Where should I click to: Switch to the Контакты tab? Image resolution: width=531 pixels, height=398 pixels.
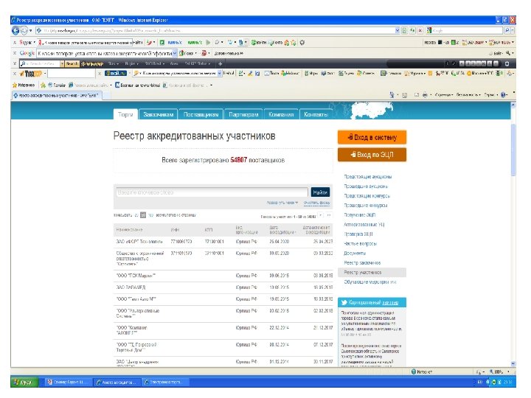click(316, 114)
